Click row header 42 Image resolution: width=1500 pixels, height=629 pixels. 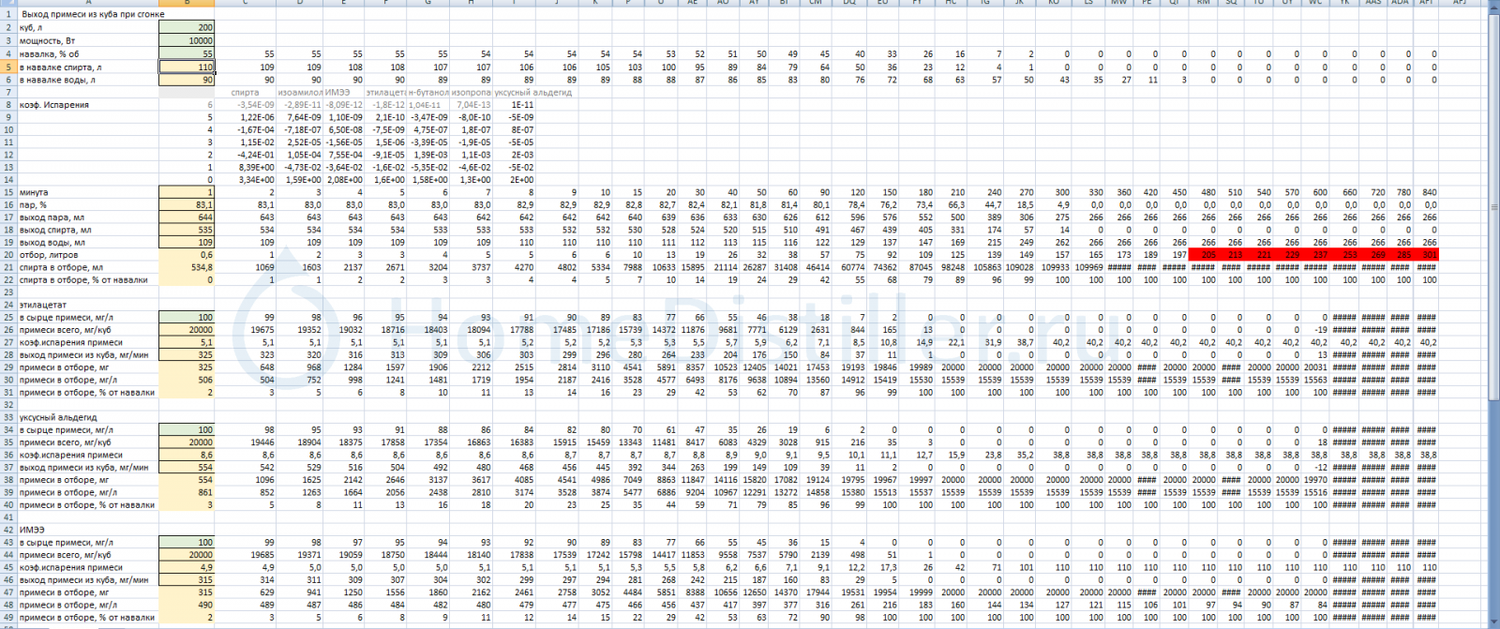point(8,530)
